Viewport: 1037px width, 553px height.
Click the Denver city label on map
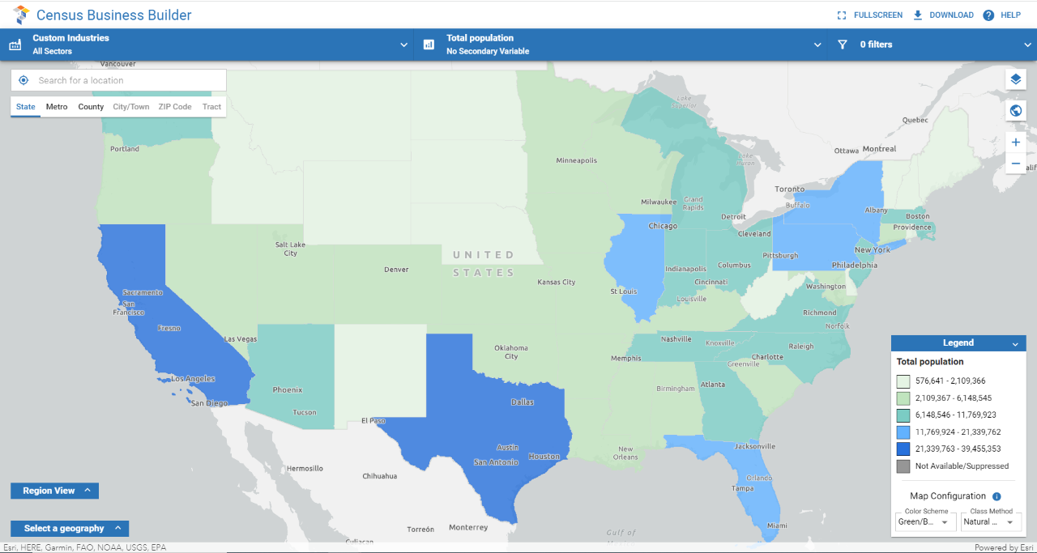click(396, 270)
